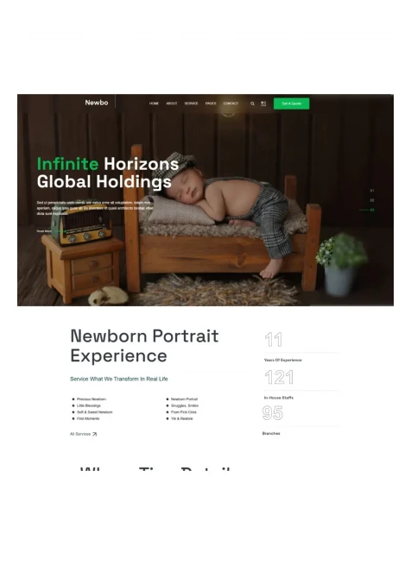Screen dimensions: 411x565
Task: Select slide indicator 02
Action: point(372,200)
